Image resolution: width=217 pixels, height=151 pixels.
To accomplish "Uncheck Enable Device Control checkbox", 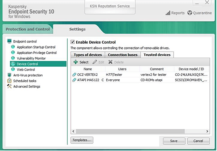I will (73, 42).
